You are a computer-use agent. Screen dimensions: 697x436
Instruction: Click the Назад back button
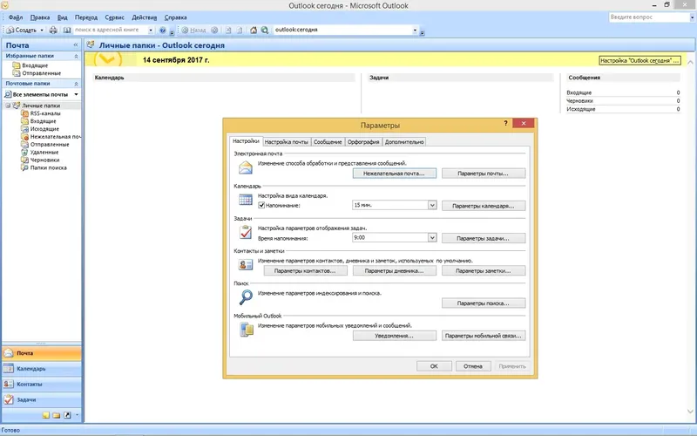(x=193, y=30)
